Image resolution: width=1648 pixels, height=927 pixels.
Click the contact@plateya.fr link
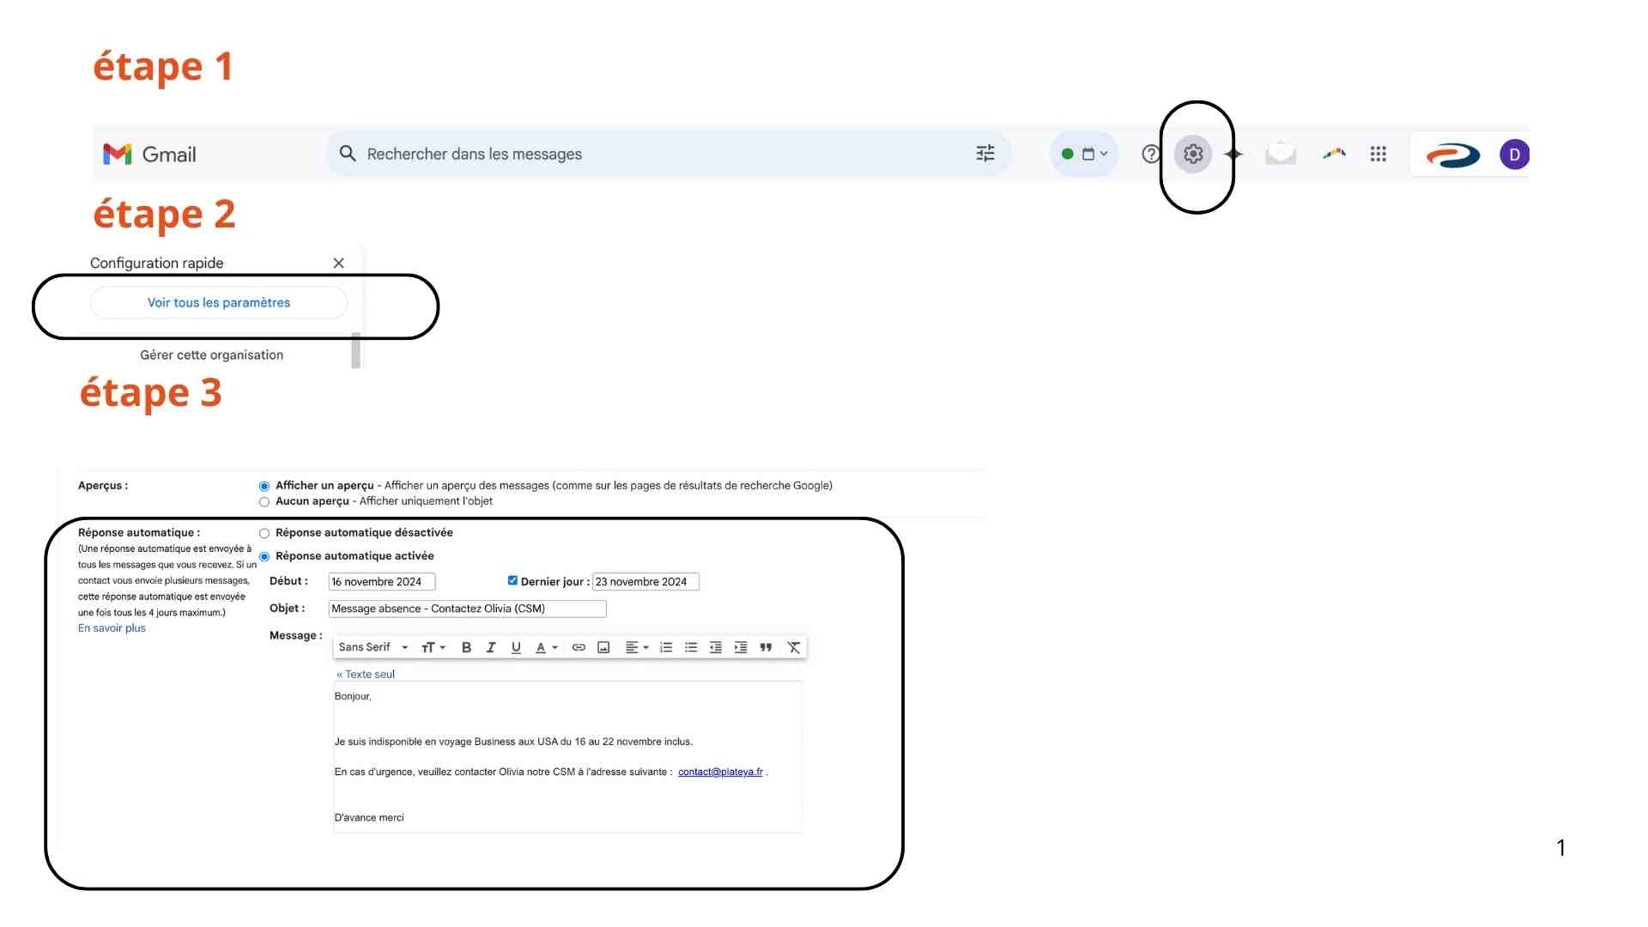click(x=720, y=772)
